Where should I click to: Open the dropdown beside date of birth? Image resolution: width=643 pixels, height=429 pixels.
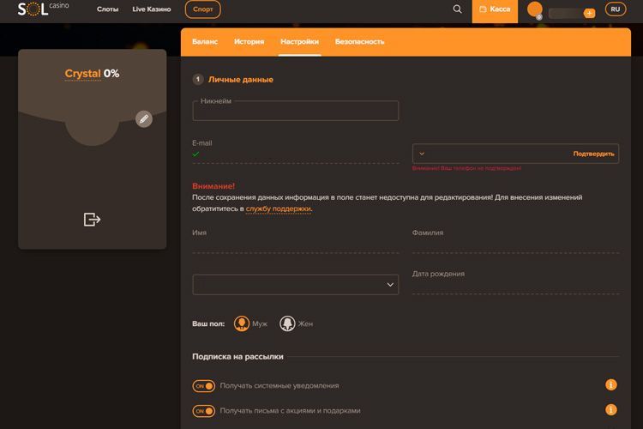[x=295, y=285]
